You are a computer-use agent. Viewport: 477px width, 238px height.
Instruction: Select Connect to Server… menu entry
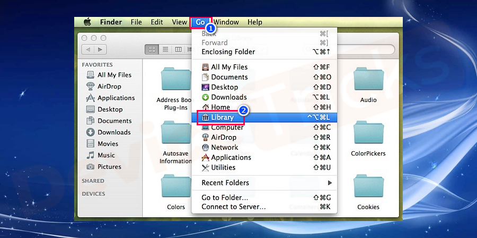pos(233,207)
